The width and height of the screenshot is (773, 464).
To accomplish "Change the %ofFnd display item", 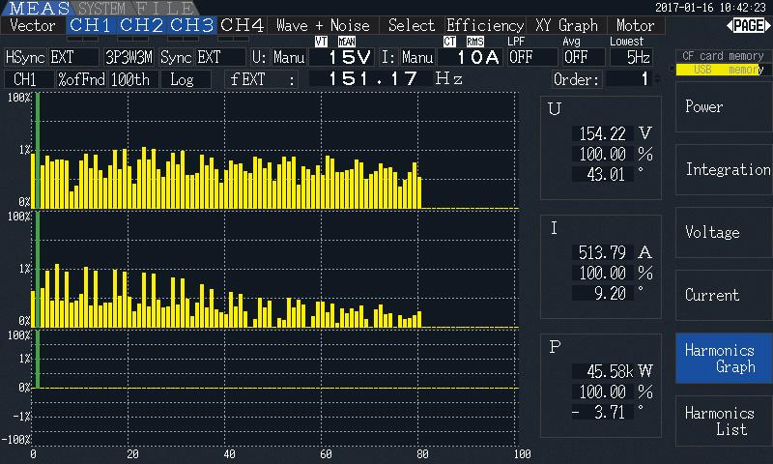I will pyautogui.click(x=81, y=79).
